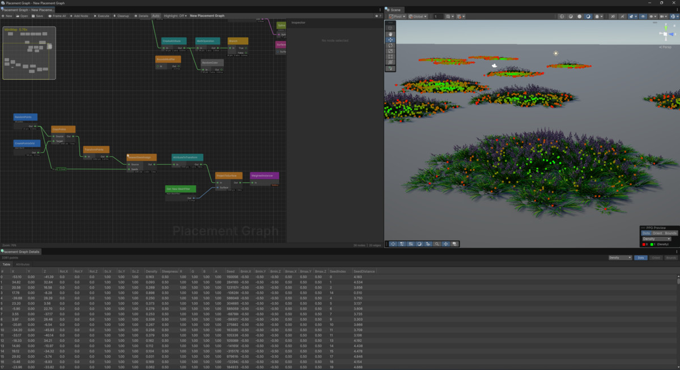The image size is (680, 370).
Task: Open the Table tab in Details
Action: tap(6, 264)
